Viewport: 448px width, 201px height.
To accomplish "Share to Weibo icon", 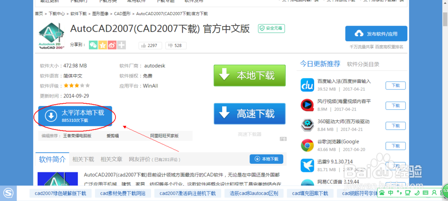I will (x=112, y=45).
